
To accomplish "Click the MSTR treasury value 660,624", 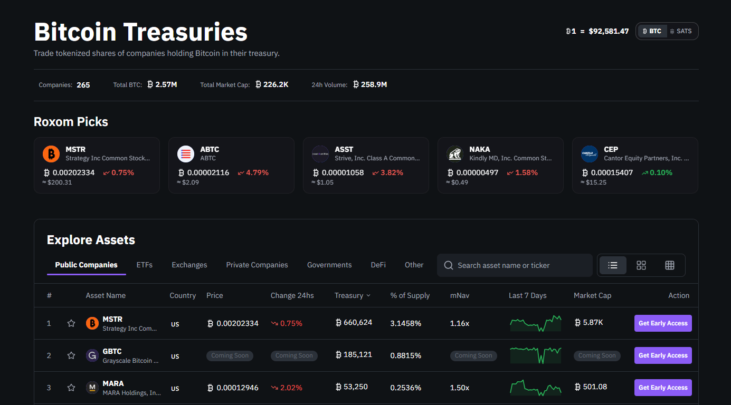I will (354, 323).
